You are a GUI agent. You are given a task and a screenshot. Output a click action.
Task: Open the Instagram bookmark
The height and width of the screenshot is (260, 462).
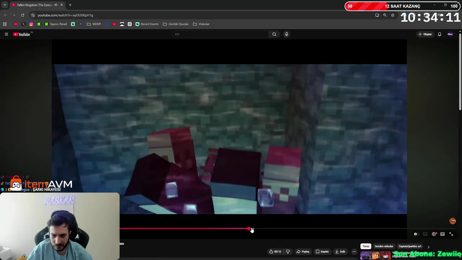[x=31, y=24]
